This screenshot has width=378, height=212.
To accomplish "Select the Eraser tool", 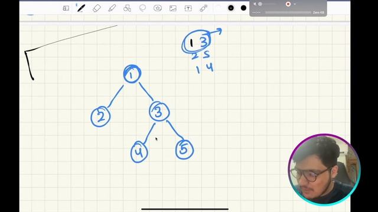I will click(96, 8).
